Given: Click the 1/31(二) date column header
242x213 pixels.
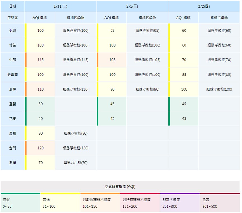Looking at the screenshot, I should pyautogui.click(x=60, y=6).
